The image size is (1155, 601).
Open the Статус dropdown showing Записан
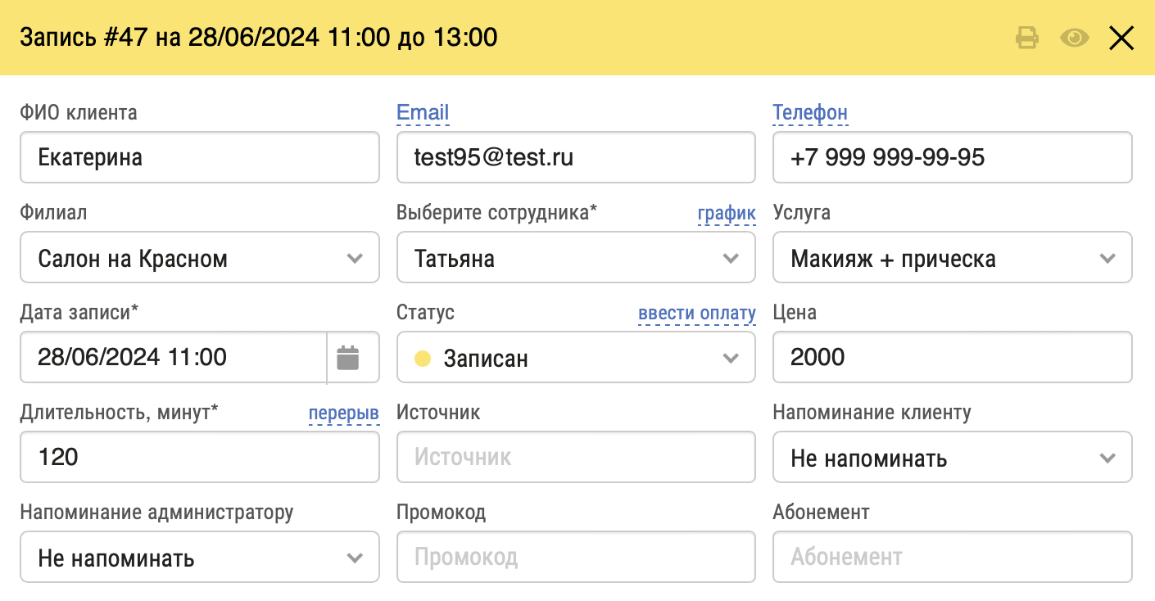point(575,358)
